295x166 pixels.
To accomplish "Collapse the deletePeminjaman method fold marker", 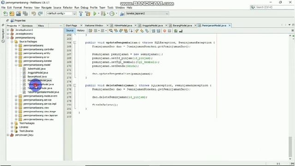I will click(x=75, y=85).
